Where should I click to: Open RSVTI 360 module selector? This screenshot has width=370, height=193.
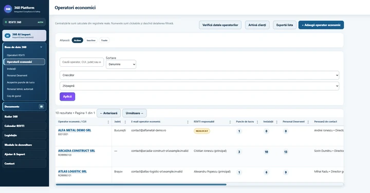coord(24,22)
